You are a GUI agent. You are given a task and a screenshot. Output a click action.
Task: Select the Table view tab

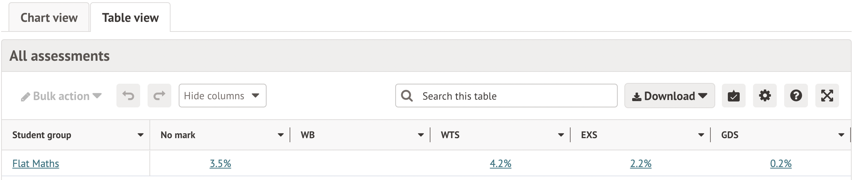[x=131, y=18]
